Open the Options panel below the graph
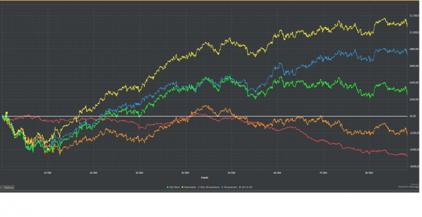Image resolution: width=422 pixels, height=217 pixels. pyautogui.click(x=7, y=188)
